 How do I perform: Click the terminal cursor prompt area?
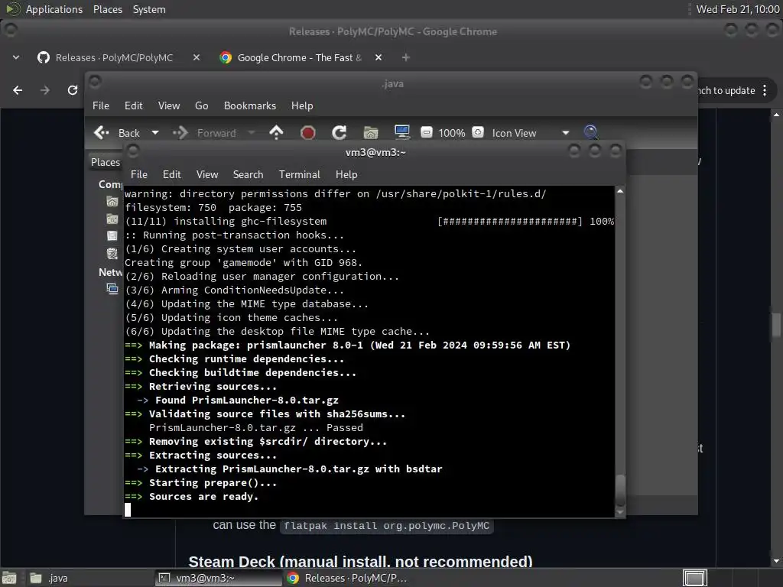coord(128,510)
